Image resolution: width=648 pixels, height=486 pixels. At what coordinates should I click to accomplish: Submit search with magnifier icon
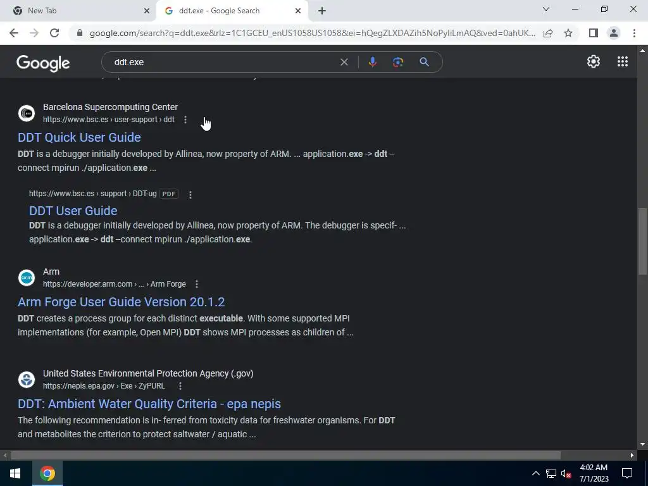424,62
